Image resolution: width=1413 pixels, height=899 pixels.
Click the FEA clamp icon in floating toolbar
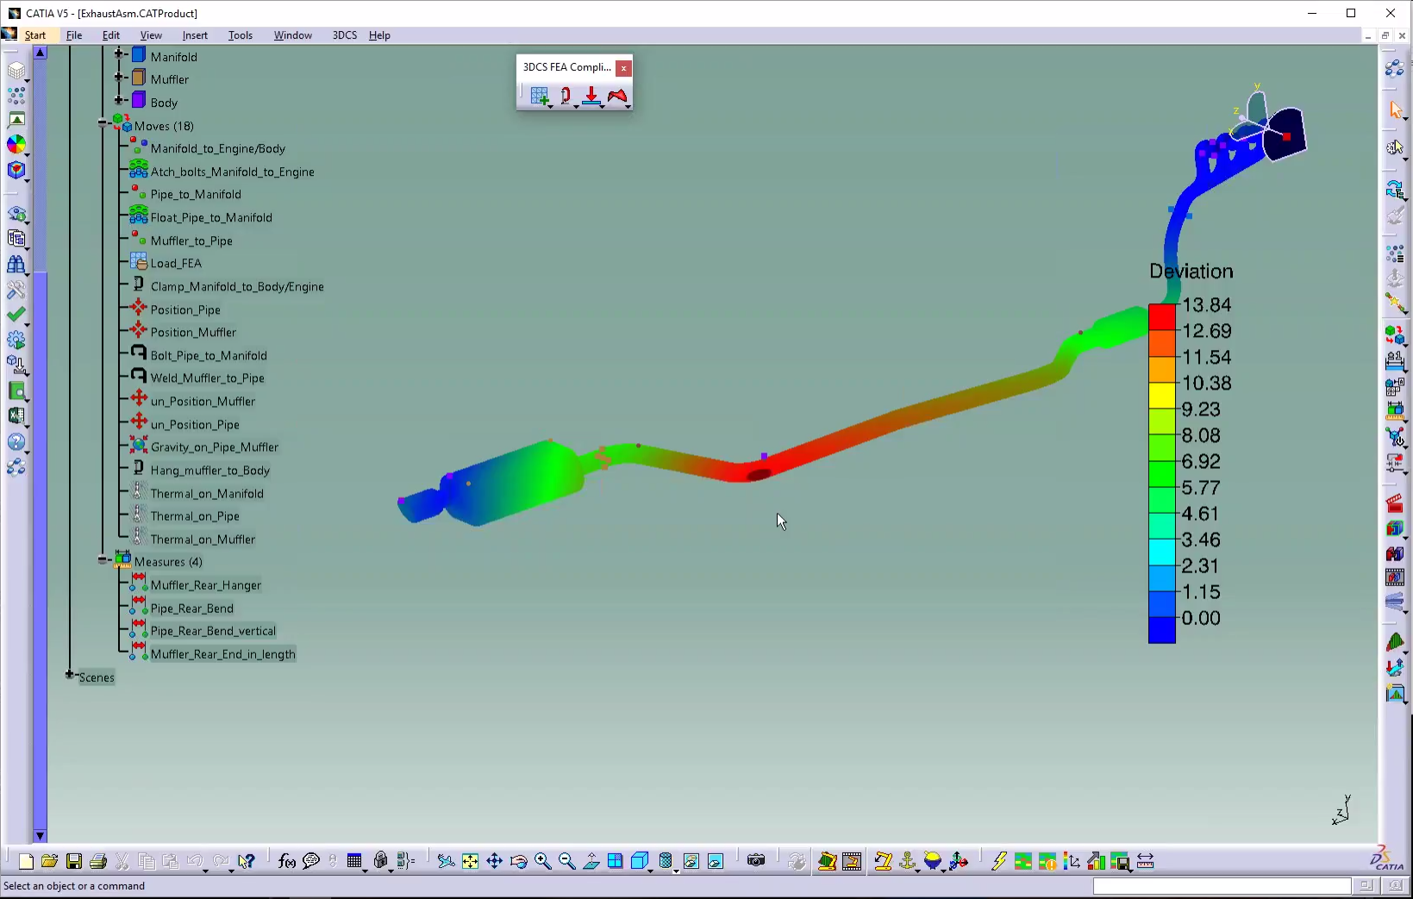(566, 96)
